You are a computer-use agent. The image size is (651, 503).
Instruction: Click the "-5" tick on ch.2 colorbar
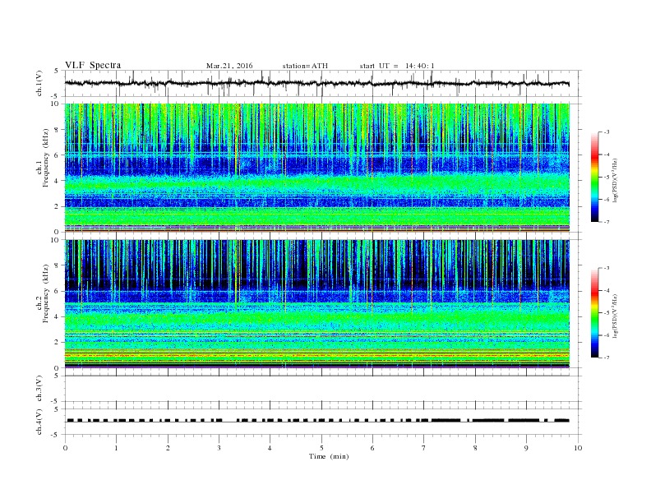[606, 313]
